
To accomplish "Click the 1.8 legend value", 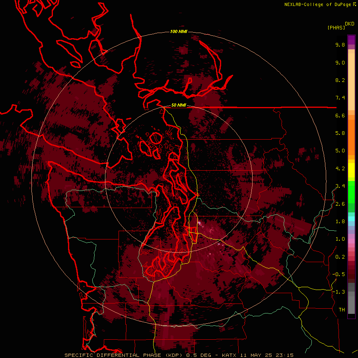I will point(340,222).
